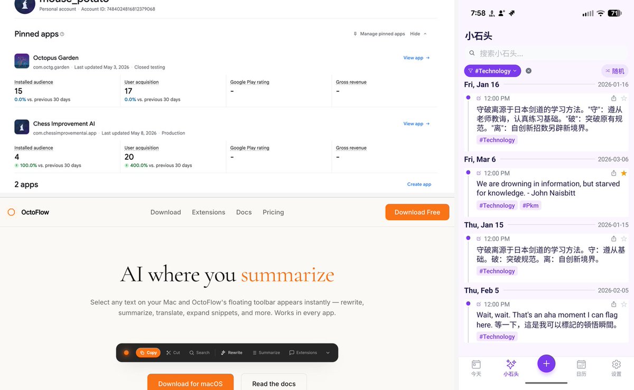View app for Chess Improvement AI
Screen dimensions: 634x390
tap(416, 123)
